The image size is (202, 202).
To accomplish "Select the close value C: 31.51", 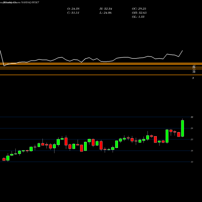I will tap(73, 13).
